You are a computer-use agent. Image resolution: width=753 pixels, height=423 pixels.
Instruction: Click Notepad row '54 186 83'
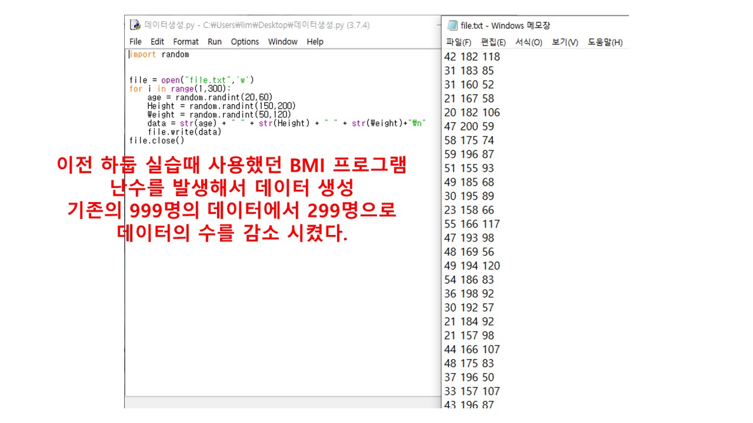click(x=469, y=280)
